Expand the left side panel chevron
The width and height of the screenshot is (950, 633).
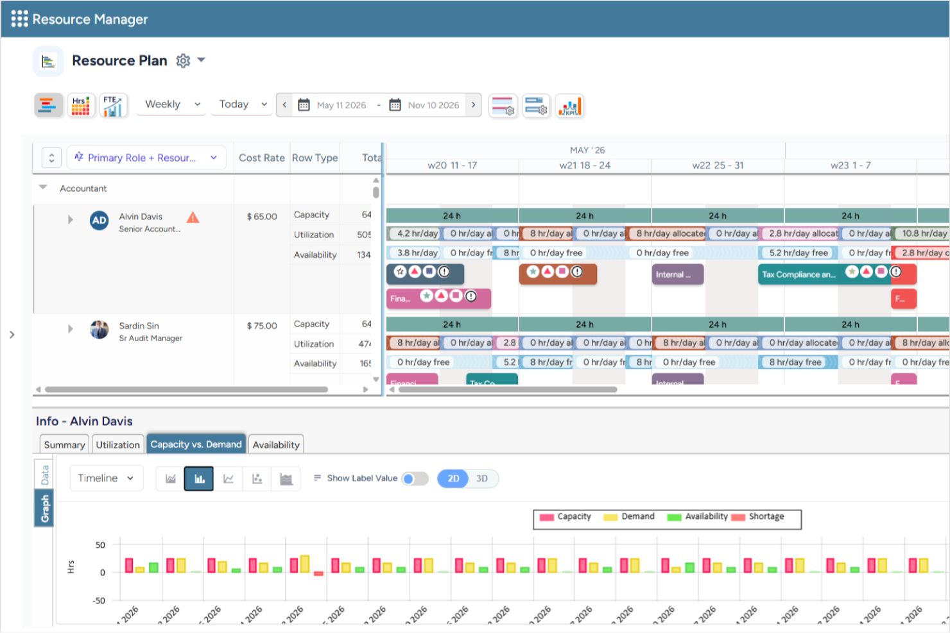point(12,335)
